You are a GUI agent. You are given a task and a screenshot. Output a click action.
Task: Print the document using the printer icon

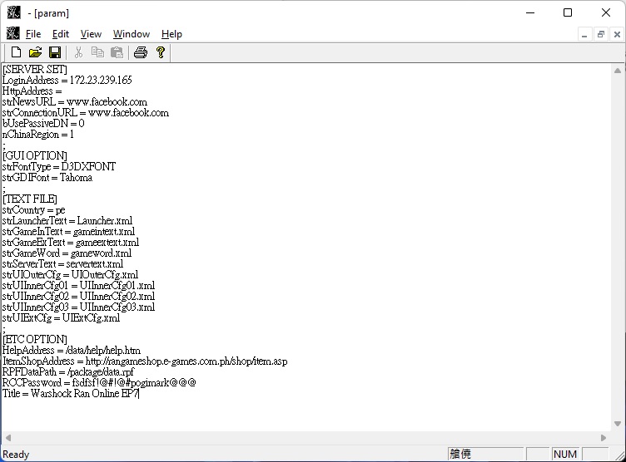click(x=141, y=52)
